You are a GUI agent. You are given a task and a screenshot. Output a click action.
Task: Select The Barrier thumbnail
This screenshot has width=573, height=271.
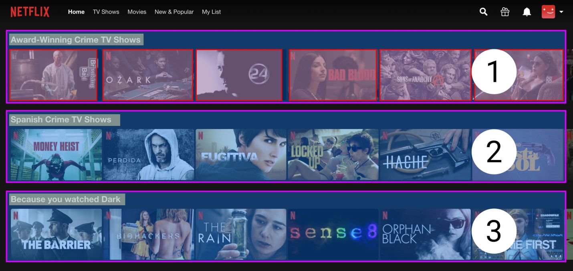click(x=56, y=234)
